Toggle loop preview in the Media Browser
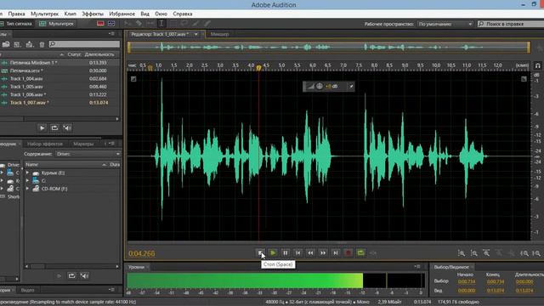 71,275
